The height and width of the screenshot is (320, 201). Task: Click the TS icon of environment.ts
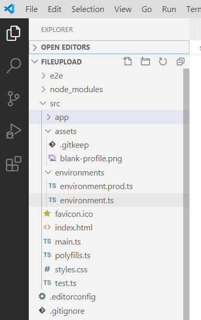pyautogui.click(x=52, y=200)
